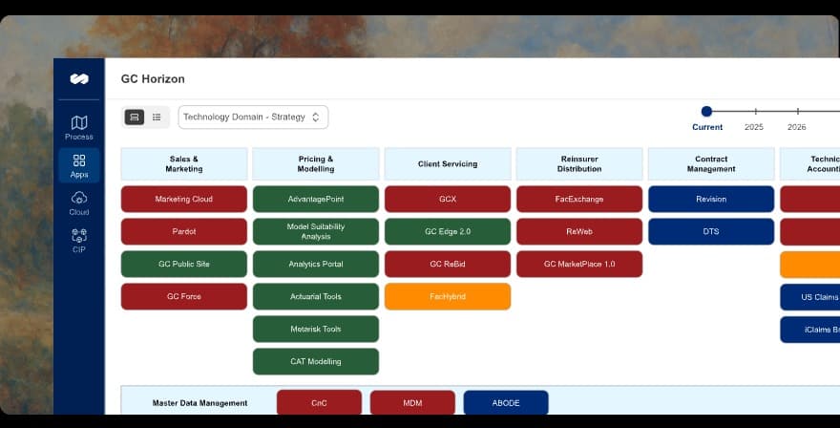The width and height of the screenshot is (840, 428).
Task: Open the ABODE card
Action: [506, 403]
